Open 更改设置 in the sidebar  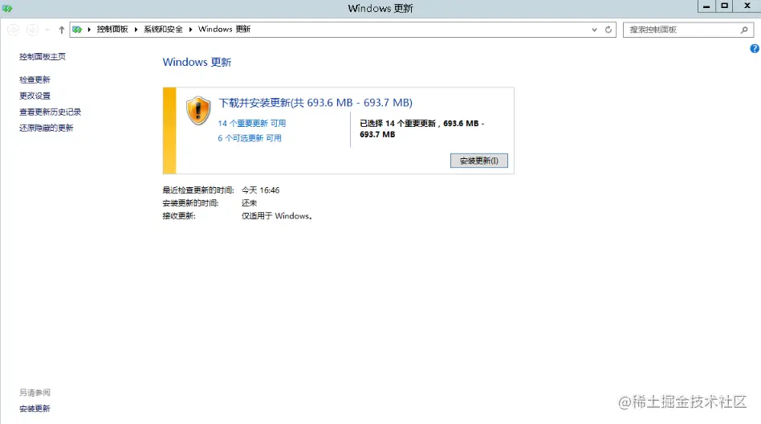click(x=35, y=96)
